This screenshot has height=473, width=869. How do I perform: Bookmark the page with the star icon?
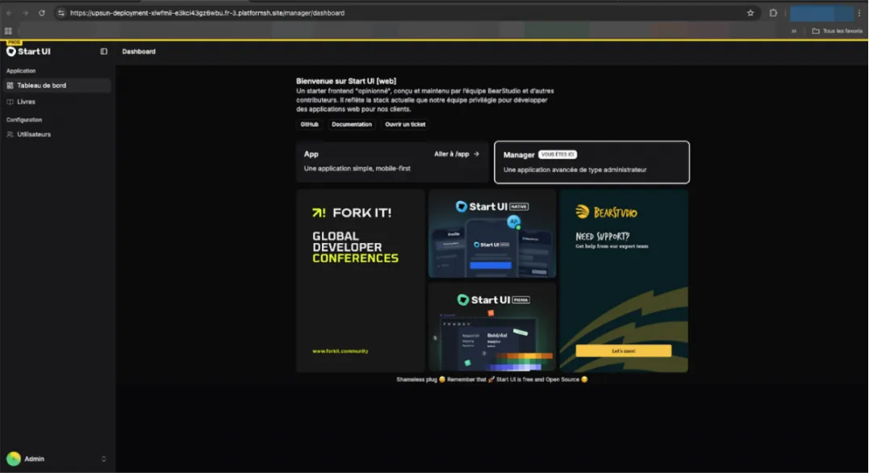tap(750, 13)
